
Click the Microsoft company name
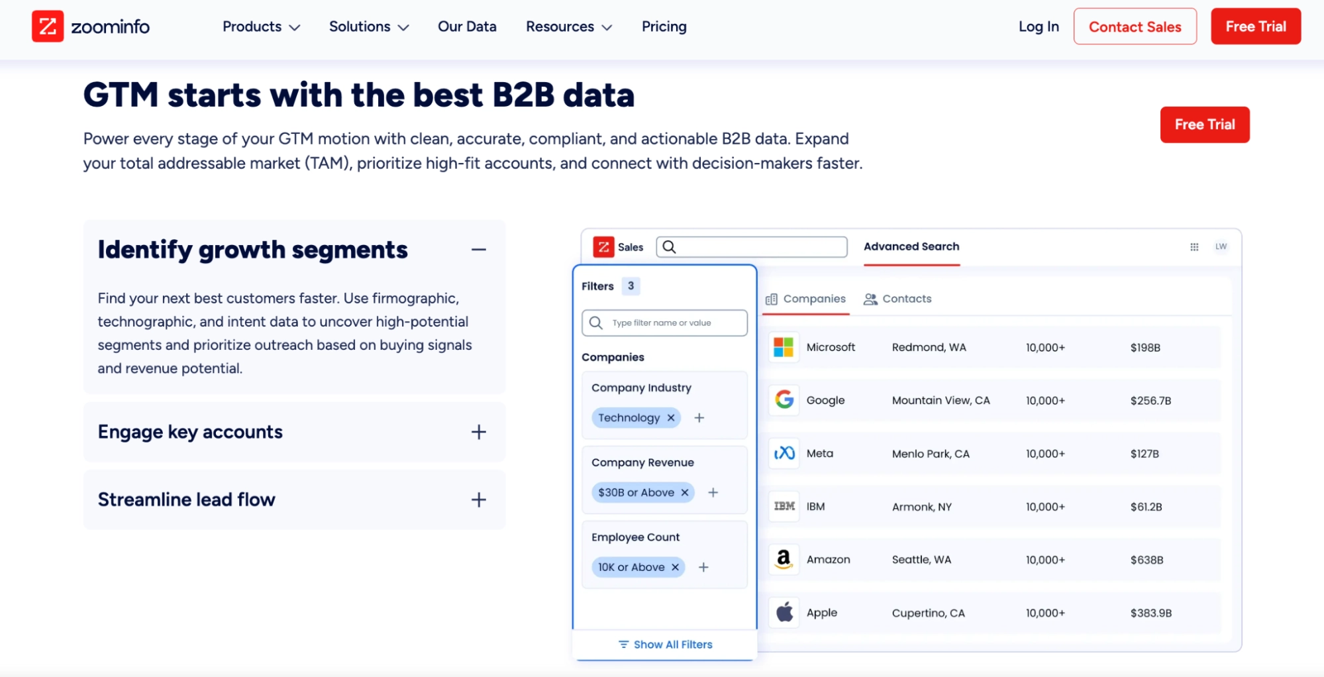tap(831, 347)
